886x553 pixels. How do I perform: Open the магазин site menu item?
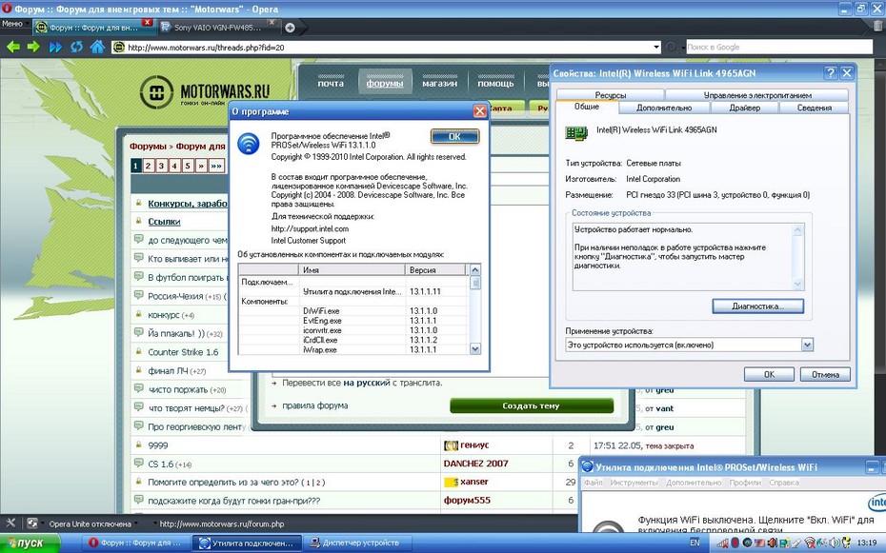439,83
